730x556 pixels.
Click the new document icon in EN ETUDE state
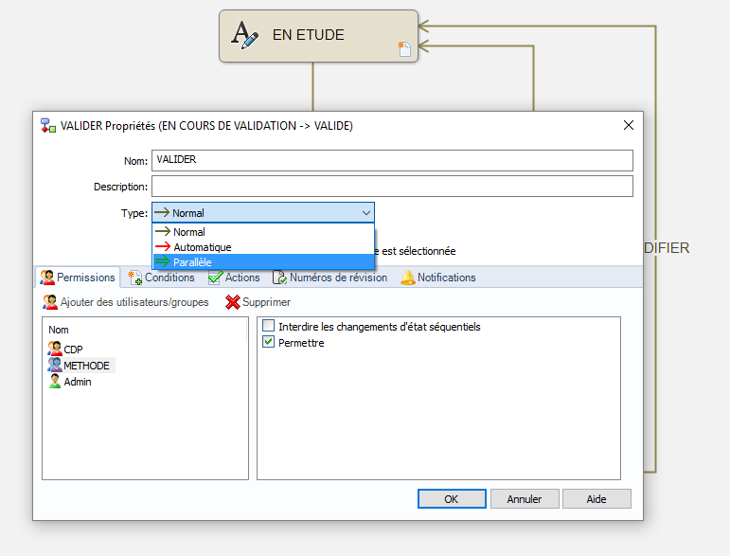coord(404,49)
